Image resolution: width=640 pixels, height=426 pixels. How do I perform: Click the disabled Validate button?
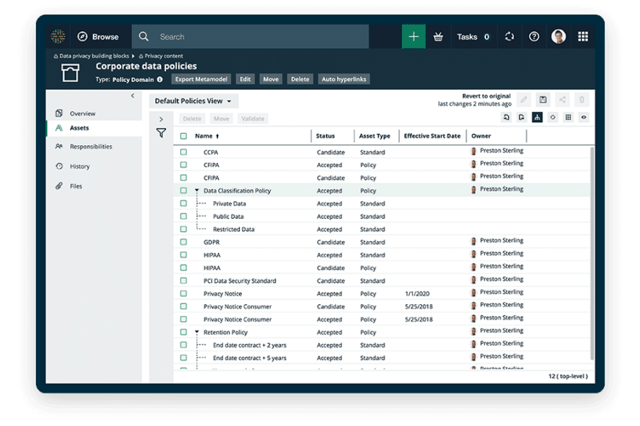pos(253,118)
